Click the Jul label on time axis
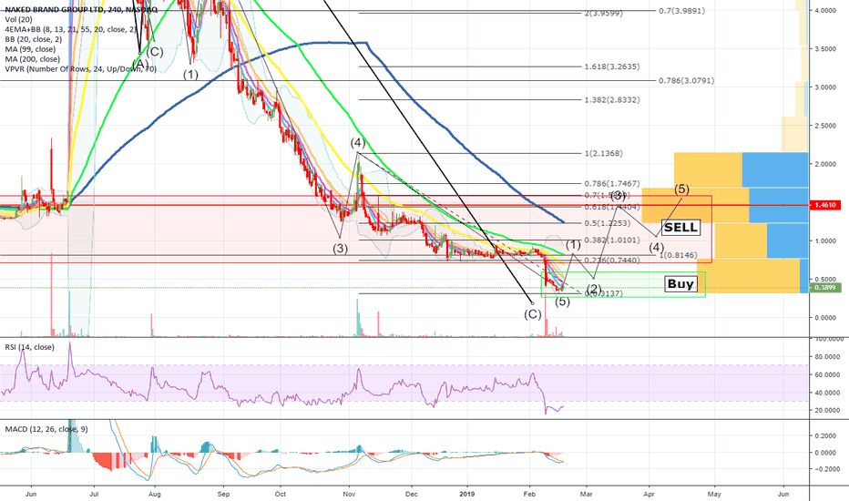Viewport: 849px width, 501px height. point(94,494)
